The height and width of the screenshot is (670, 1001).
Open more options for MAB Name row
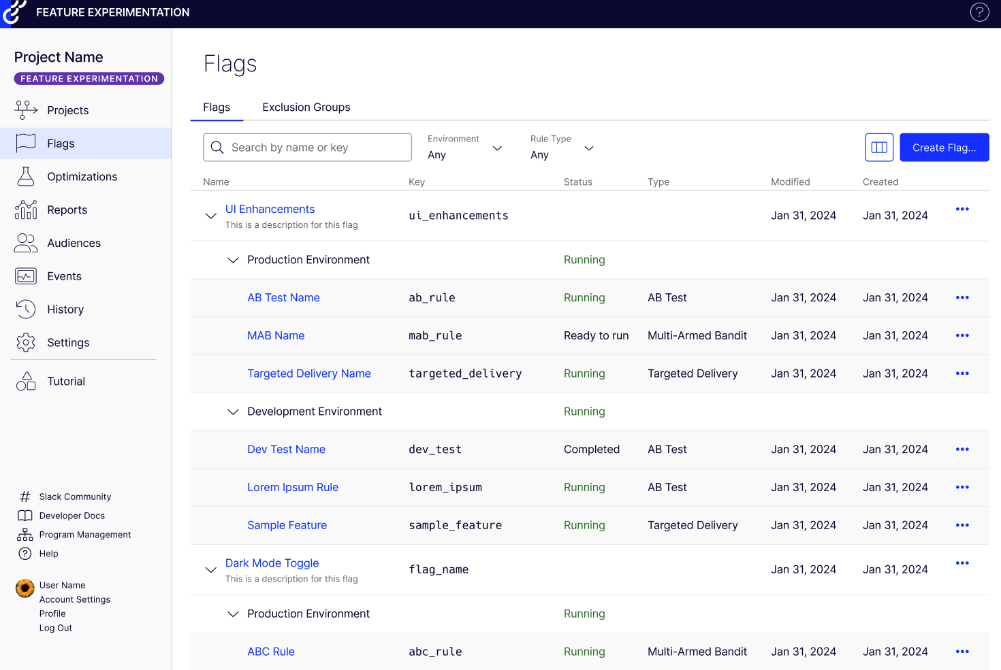(962, 335)
